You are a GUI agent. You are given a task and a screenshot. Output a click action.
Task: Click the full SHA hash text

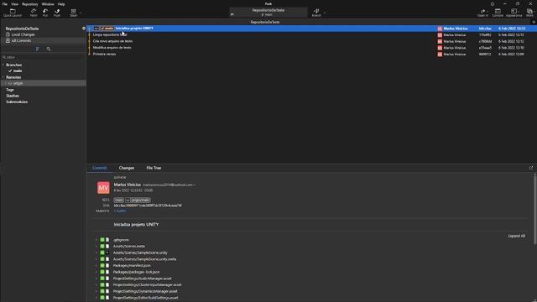148,206
